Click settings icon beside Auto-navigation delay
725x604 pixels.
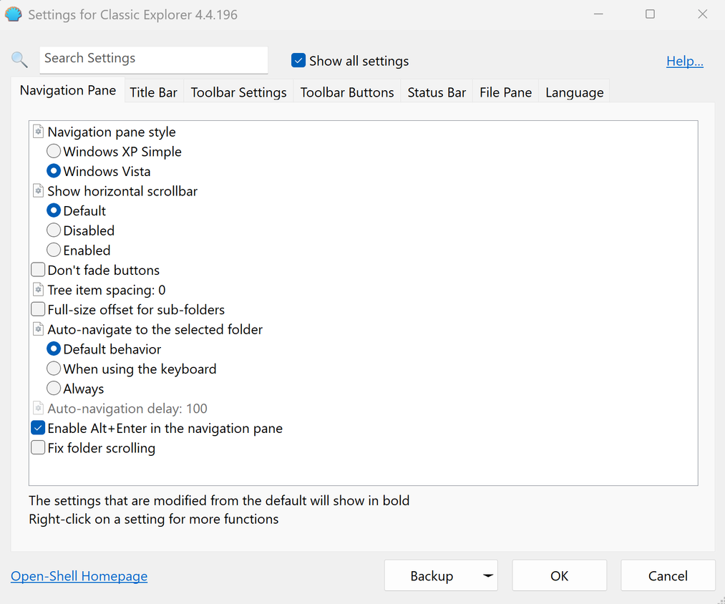point(39,409)
